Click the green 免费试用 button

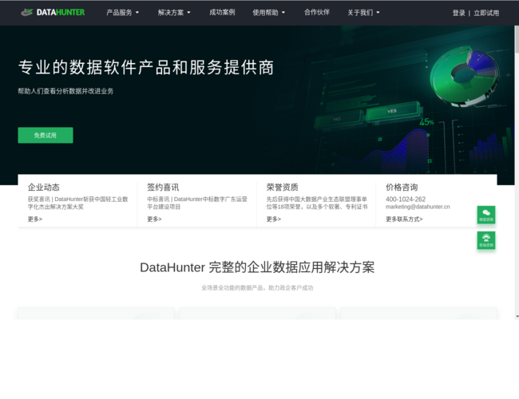[x=46, y=136]
